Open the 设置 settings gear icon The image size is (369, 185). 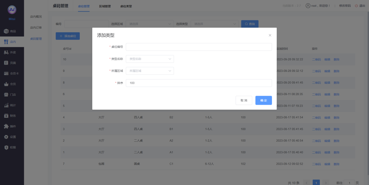pyautogui.click(x=6, y=137)
